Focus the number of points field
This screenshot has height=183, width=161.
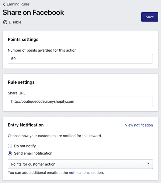pyautogui.click(x=80, y=59)
